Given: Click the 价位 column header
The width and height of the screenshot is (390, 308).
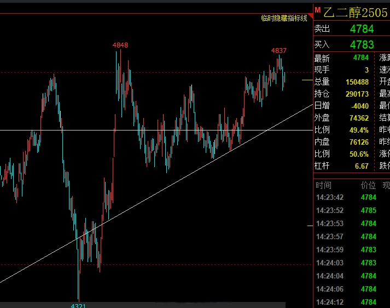Looking at the screenshot, I should (x=368, y=185).
